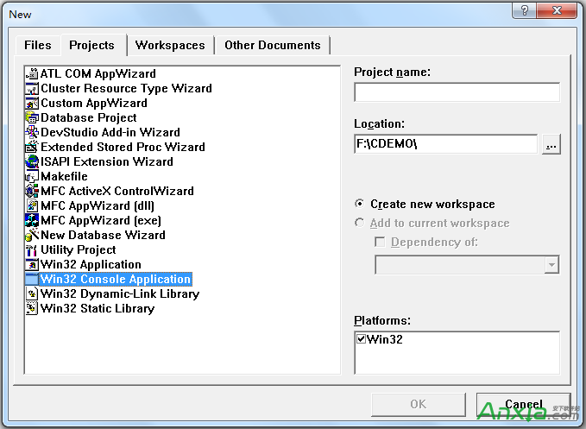The width and height of the screenshot is (586, 429).
Task: Click the help question mark button
Action: coord(524,10)
